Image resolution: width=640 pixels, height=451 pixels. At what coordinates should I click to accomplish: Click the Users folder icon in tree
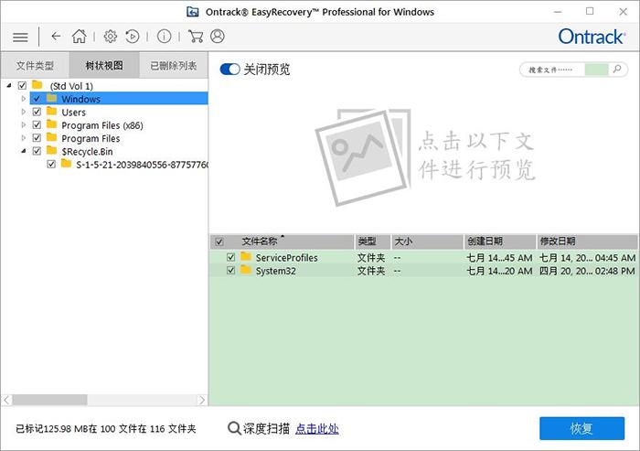point(52,112)
